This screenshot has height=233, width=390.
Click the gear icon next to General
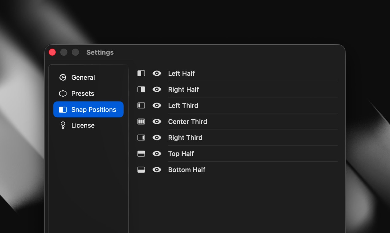tap(63, 77)
